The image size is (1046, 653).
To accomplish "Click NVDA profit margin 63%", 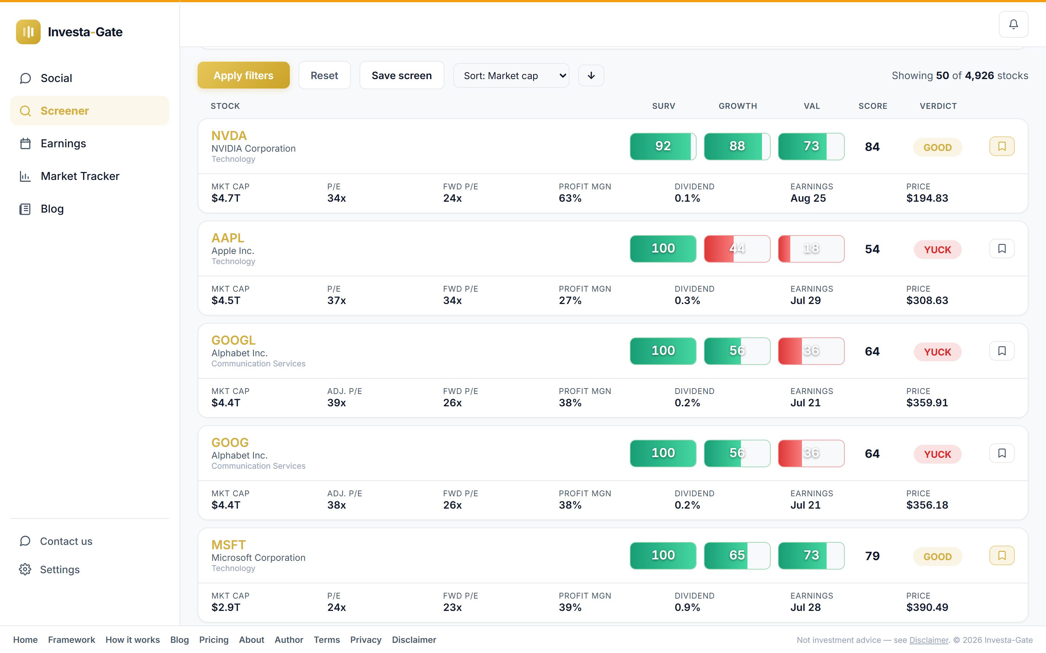I will tap(570, 198).
